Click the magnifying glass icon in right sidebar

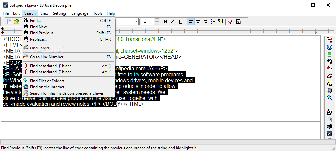tap(329, 98)
